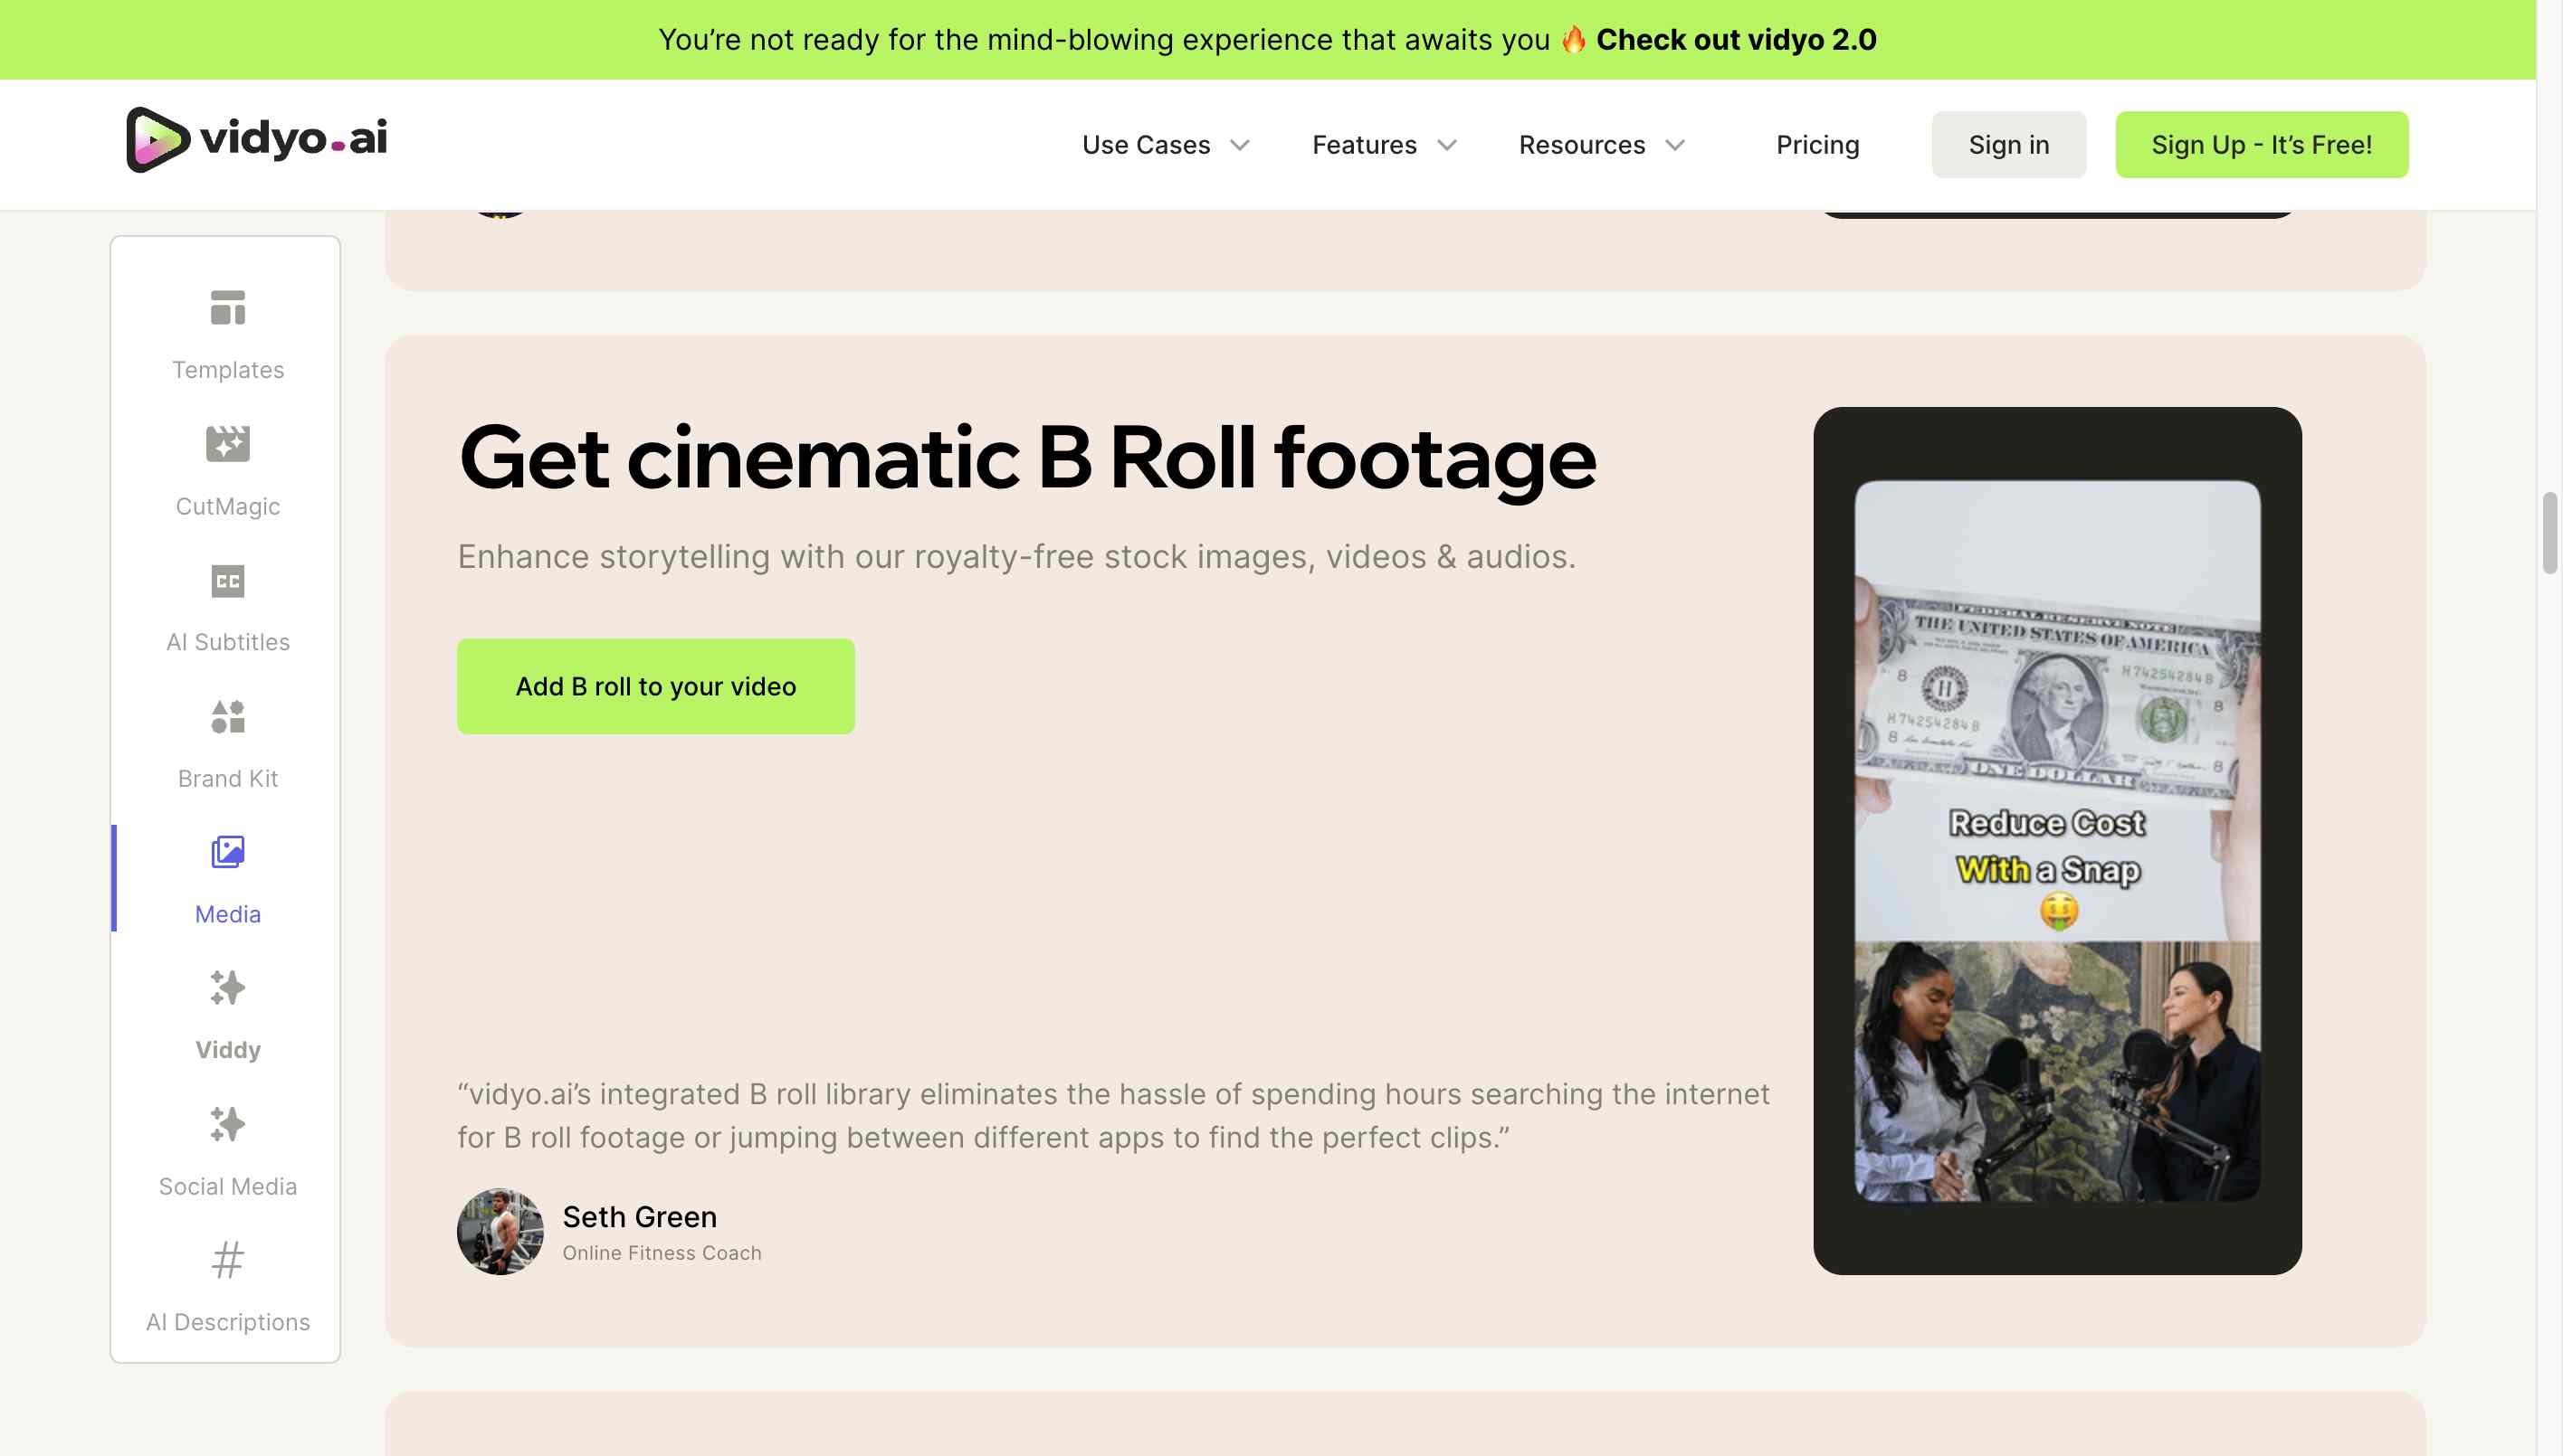This screenshot has height=1456, width=2563.
Task: Click the vidyo.ai logo
Action: click(x=256, y=139)
